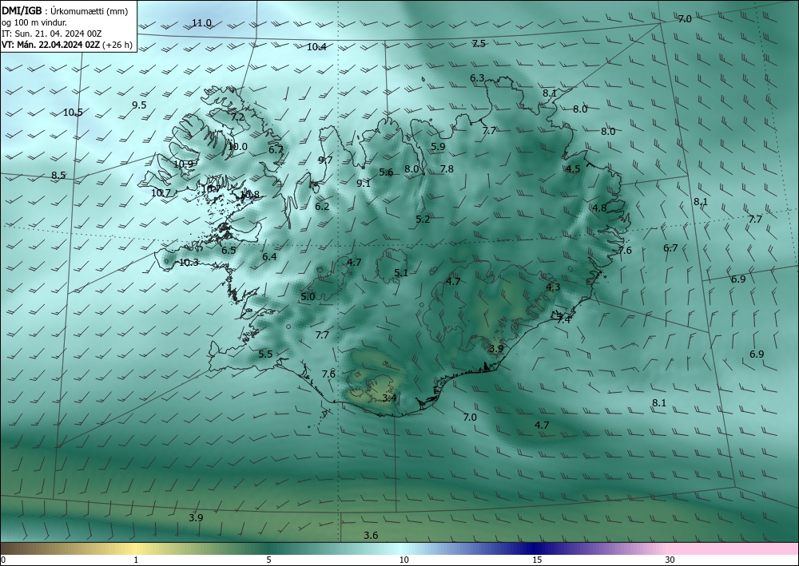Click the 6.5 value on the map
Screen dimensions: 799x566
229,251
